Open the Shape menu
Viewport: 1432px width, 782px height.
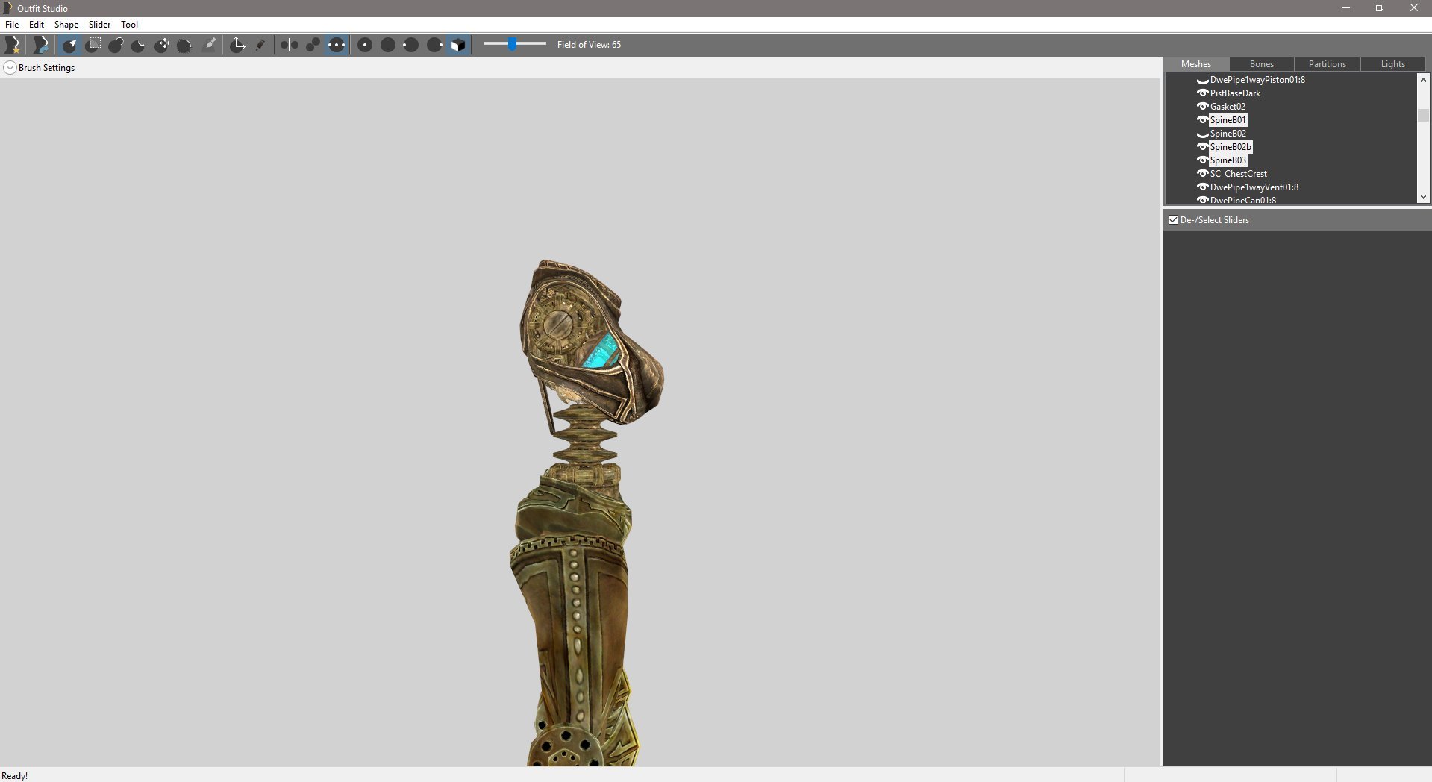coord(66,25)
